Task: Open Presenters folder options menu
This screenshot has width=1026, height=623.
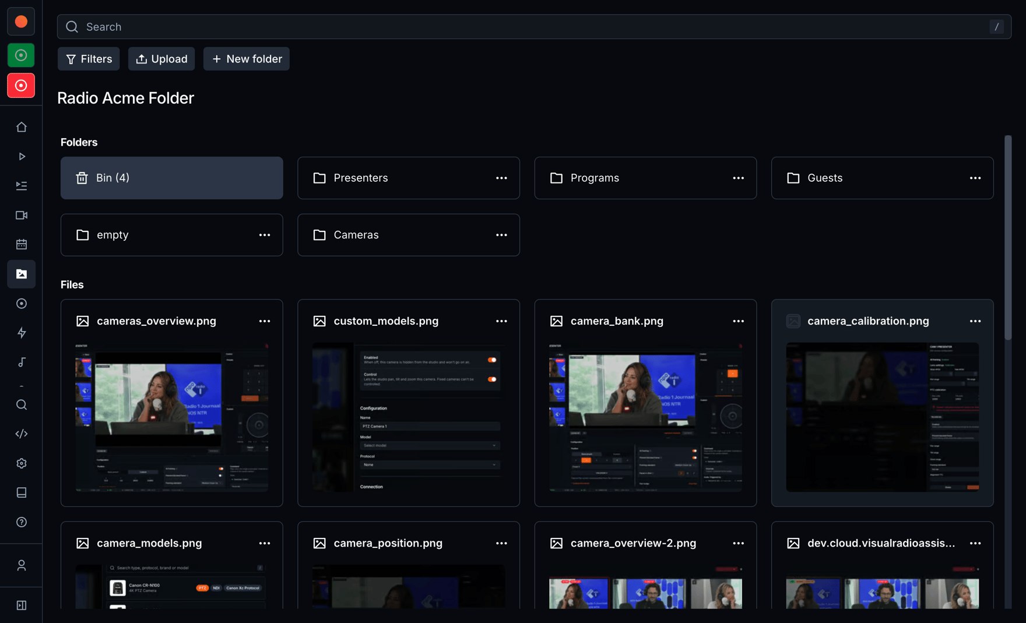Action: pos(501,178)
